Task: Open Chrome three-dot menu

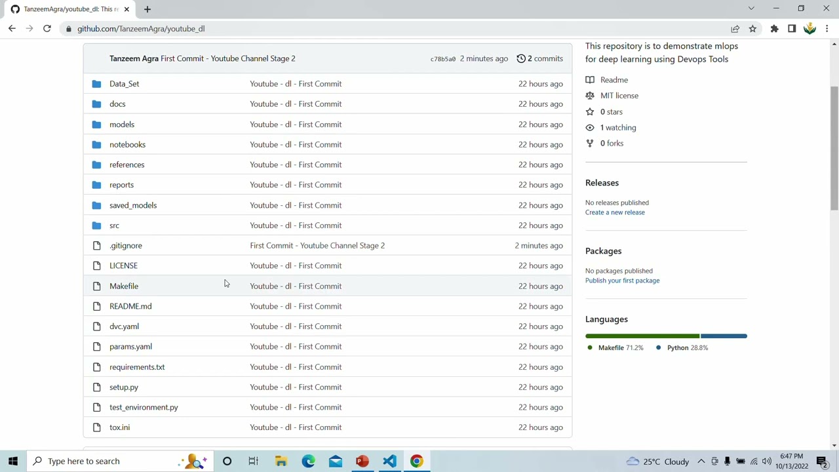Action: (827, 29)
